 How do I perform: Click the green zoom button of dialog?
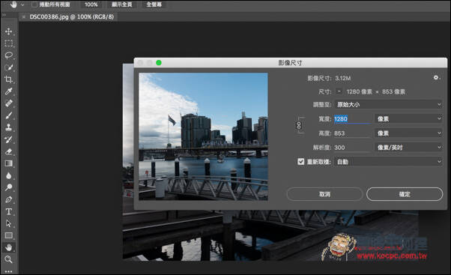coord(159,63)
